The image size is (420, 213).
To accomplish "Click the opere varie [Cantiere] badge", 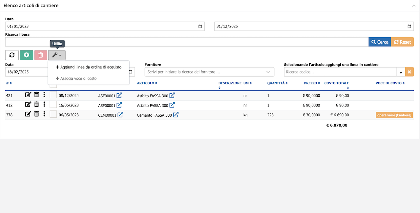I will (394, 115).
